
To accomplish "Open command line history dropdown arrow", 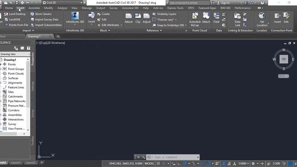I will coord(198,157).
